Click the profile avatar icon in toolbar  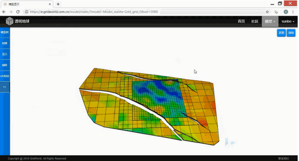click(286, 12)
